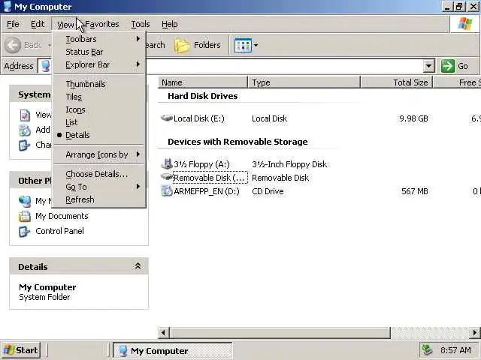The image size is (481, 360).
Task: Click the system tray safely remove hardware icon
Action: (x=428, y=349)
